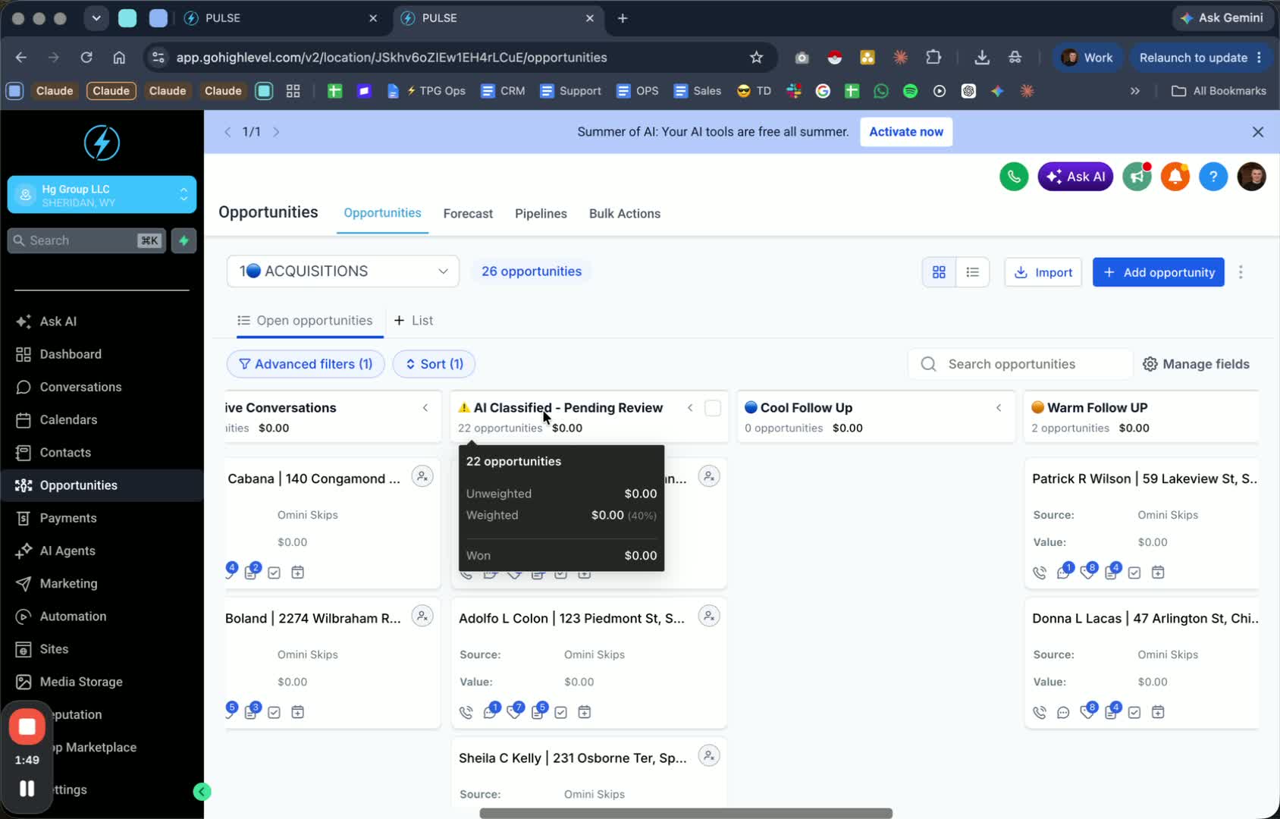This screenshot has width=1280, height=819.
Task: Click assign user icon on Cabana card
Action: (x=422, y=477)
